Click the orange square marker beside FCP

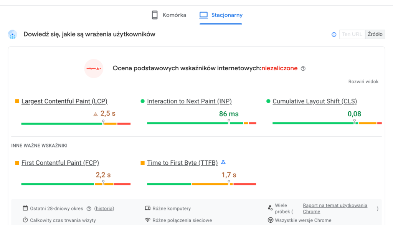pyautogui.click(x=17, y=163)
